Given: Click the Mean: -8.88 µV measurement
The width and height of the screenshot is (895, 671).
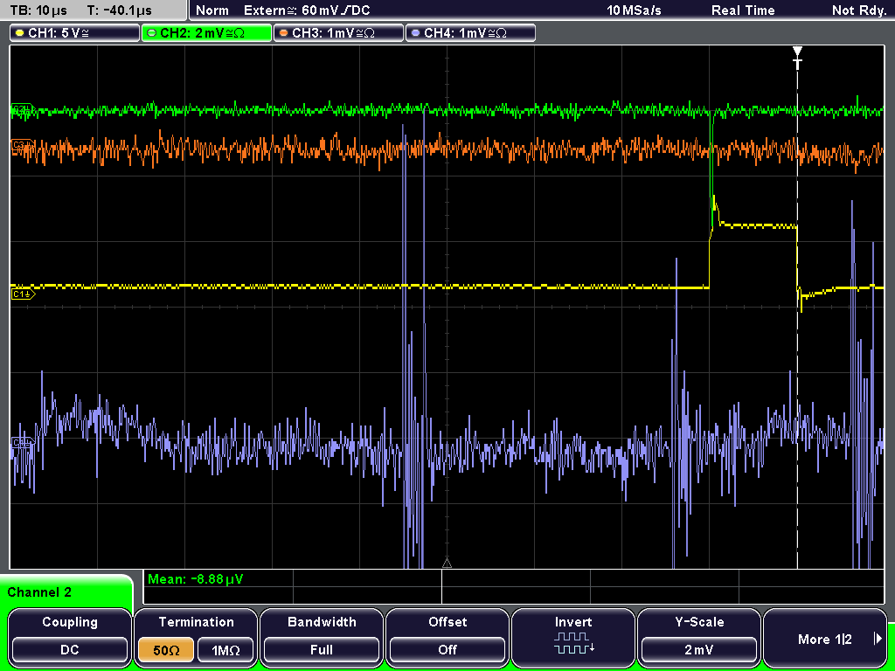Looking at the screenshot, I should click(195, 579).
